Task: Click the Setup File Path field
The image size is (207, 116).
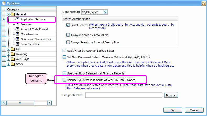Action: pyautogui.click(x=124, y=95)
